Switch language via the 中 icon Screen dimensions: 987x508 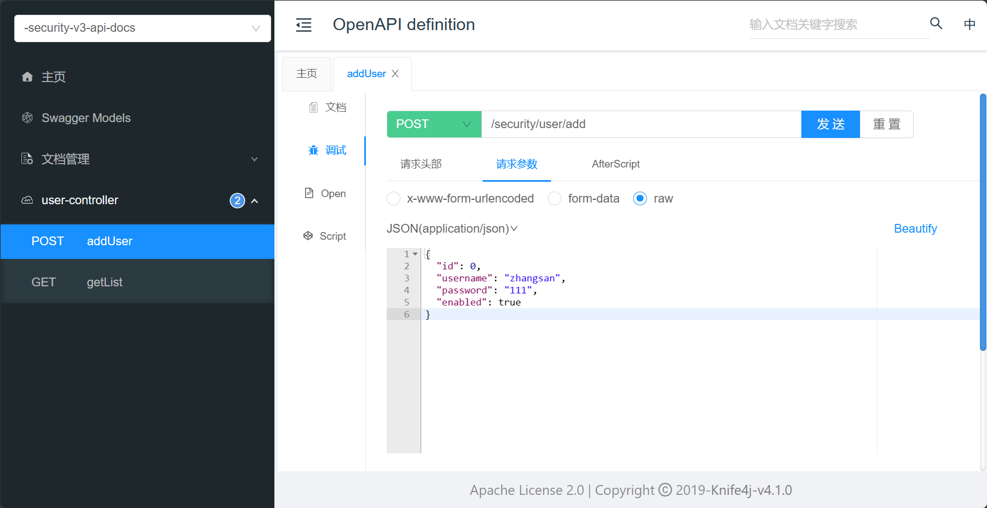(969, 24)
